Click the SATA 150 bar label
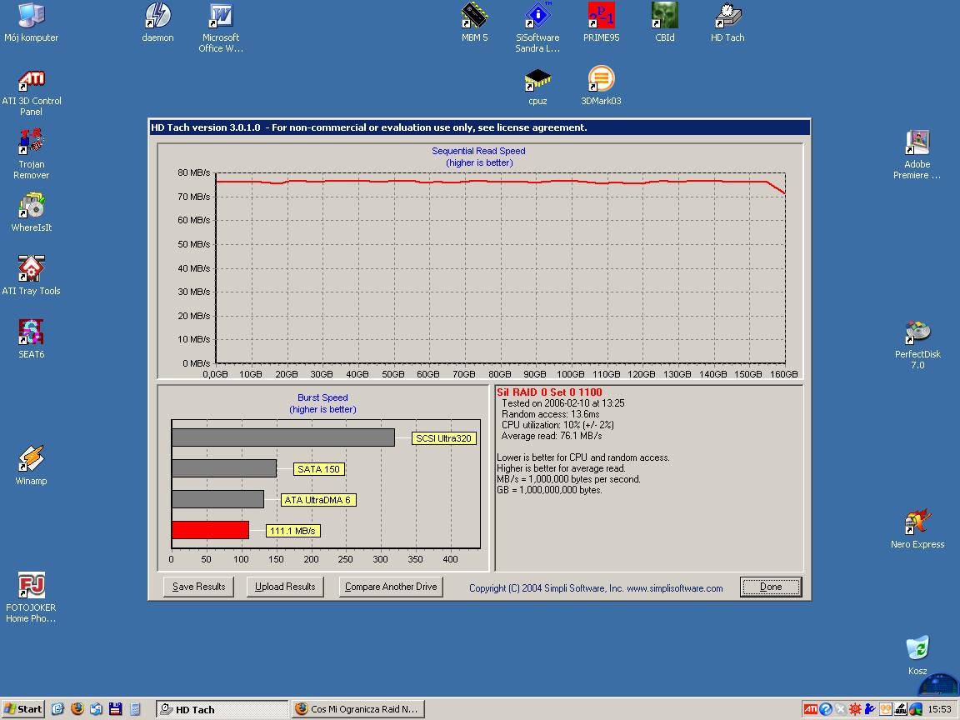 (x=318, y=469)
